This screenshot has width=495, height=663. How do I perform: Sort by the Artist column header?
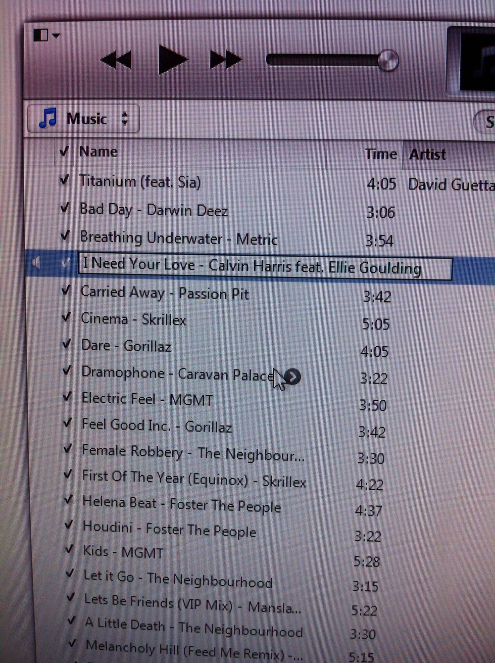pyautogui.click(x=427, y=154)
